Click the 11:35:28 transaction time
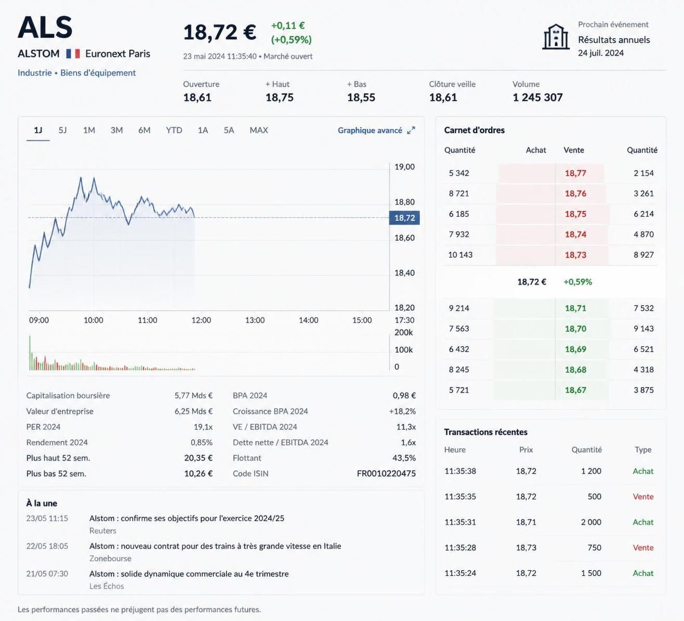The height and width of the screenshot is (621, 684). pyautogui.click(x=460, y=547)
